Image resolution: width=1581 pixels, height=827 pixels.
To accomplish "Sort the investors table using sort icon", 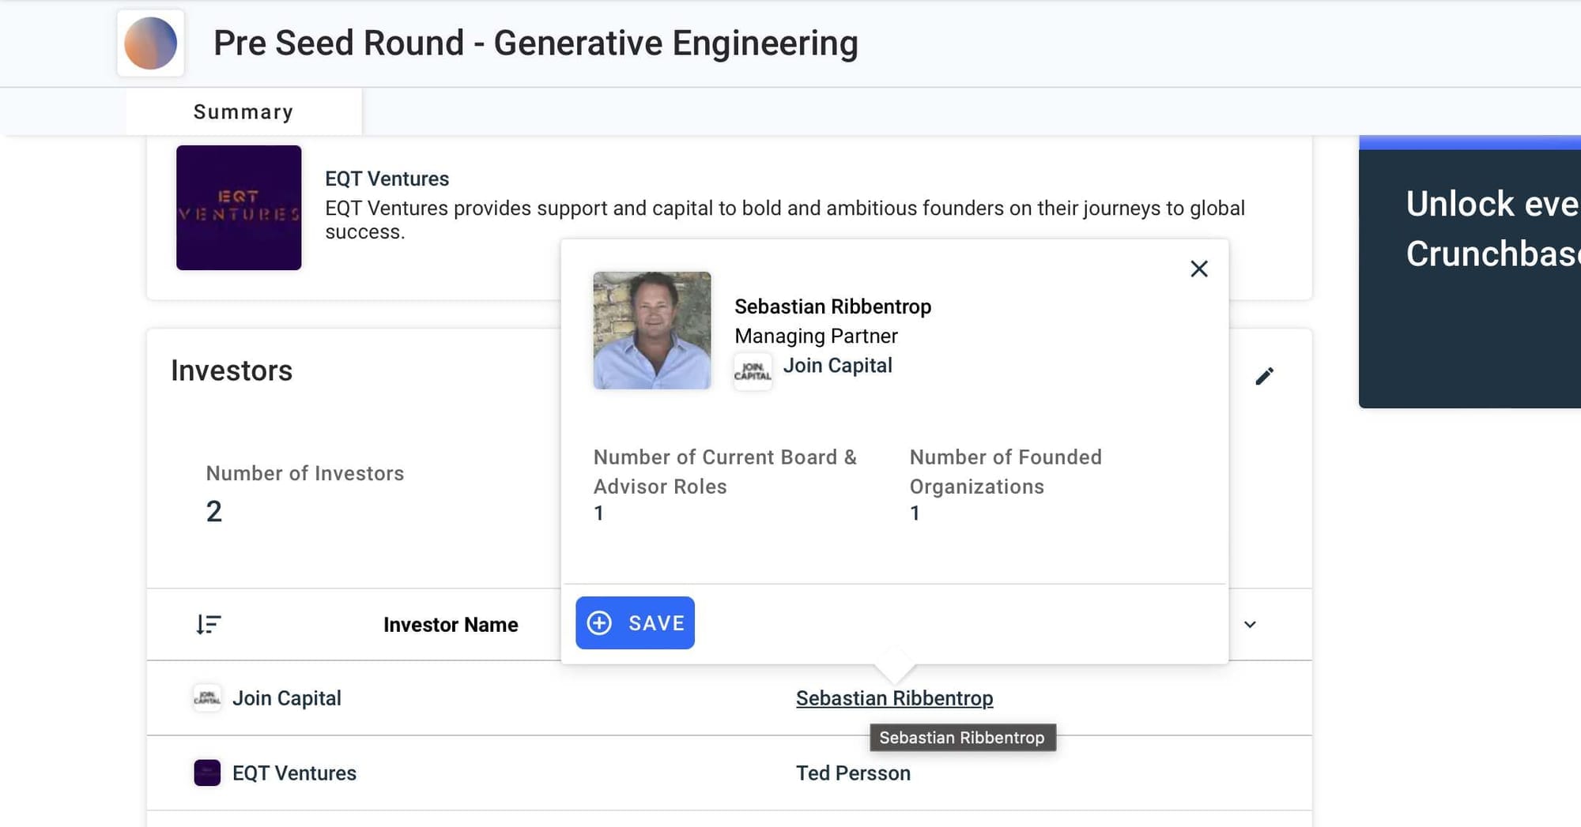I will point(209,624).
